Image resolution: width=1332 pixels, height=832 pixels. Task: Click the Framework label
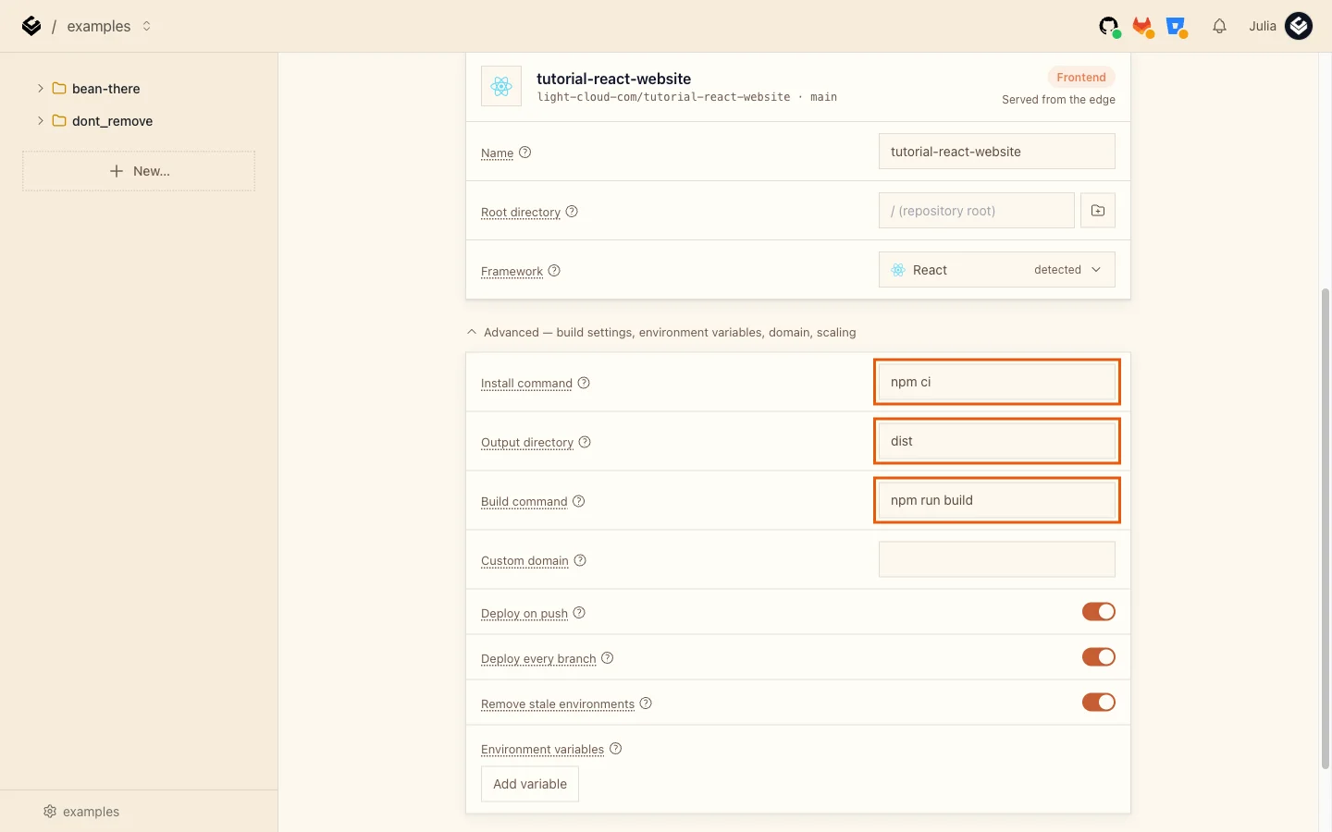(512, 272)
